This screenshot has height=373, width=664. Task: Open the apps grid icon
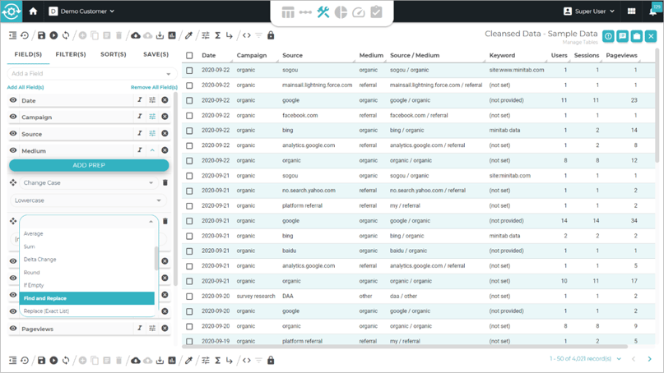631,12
